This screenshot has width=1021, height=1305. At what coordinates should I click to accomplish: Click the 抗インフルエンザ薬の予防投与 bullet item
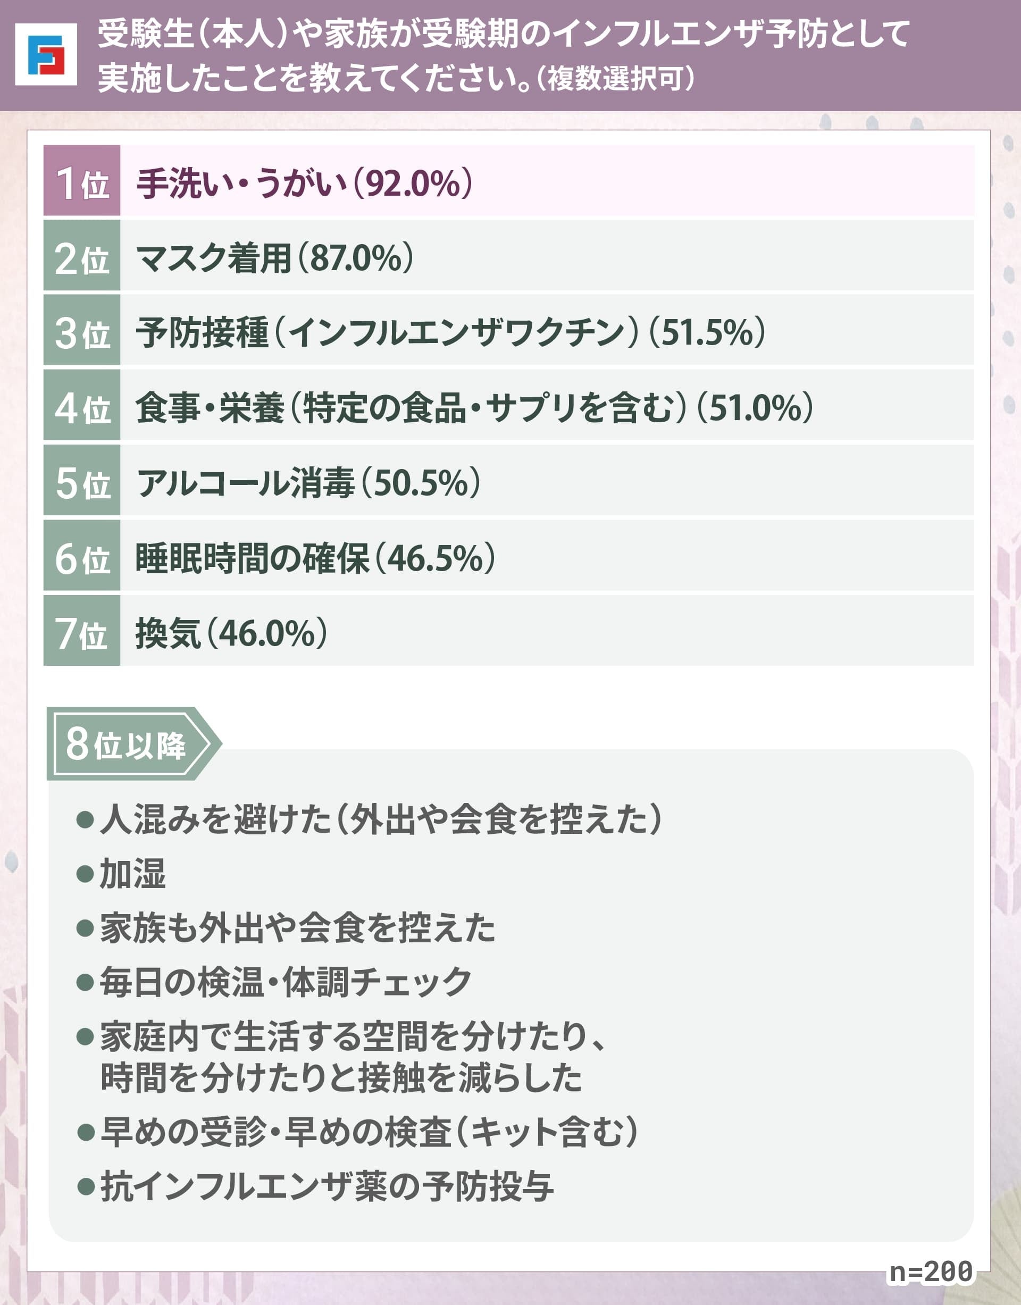pyautogui.click(x=315, y=1186)
